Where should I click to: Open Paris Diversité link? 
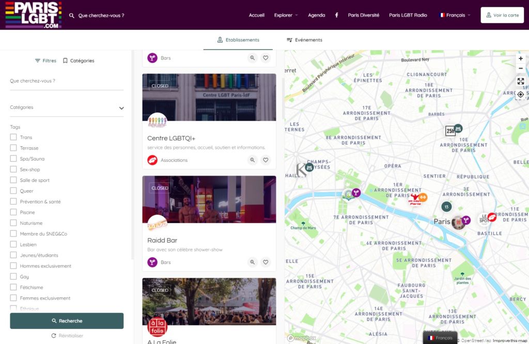click(363, 15)
